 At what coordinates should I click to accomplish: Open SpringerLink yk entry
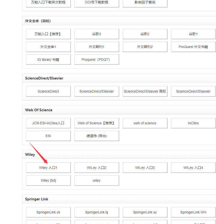click(x=48, y=212)
